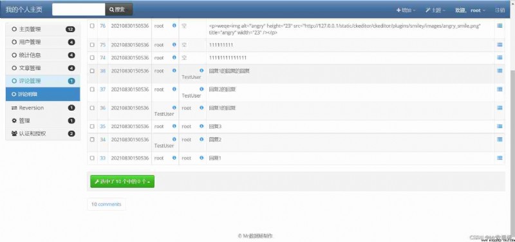The width and height of the screenshot is (515, 242).
Task: Select the checkbox for comment 37
Action: (x=92, y=89)
